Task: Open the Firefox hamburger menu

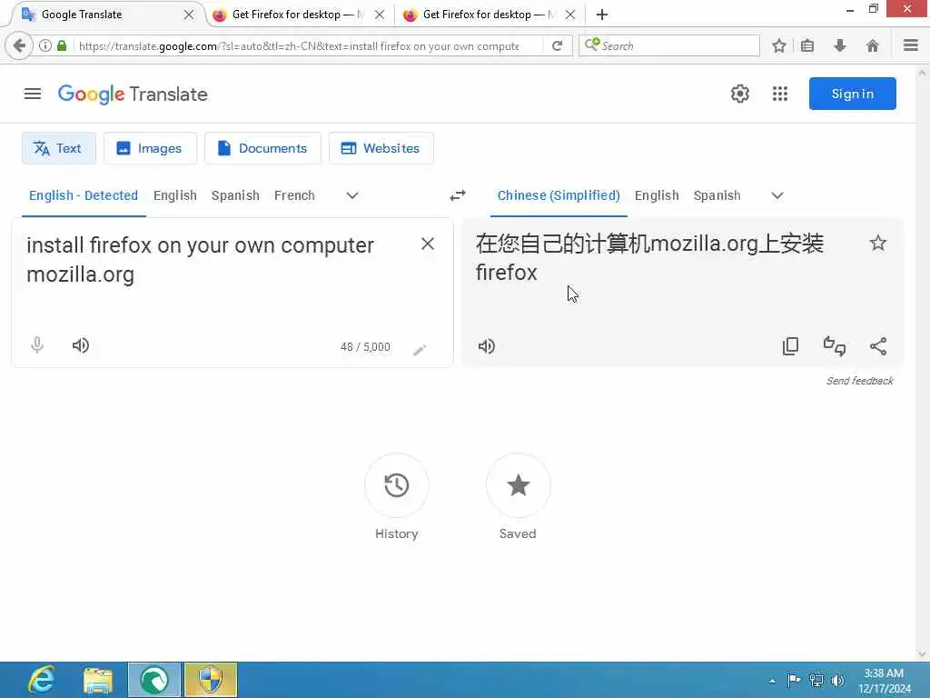Action: tap(910, 45)
